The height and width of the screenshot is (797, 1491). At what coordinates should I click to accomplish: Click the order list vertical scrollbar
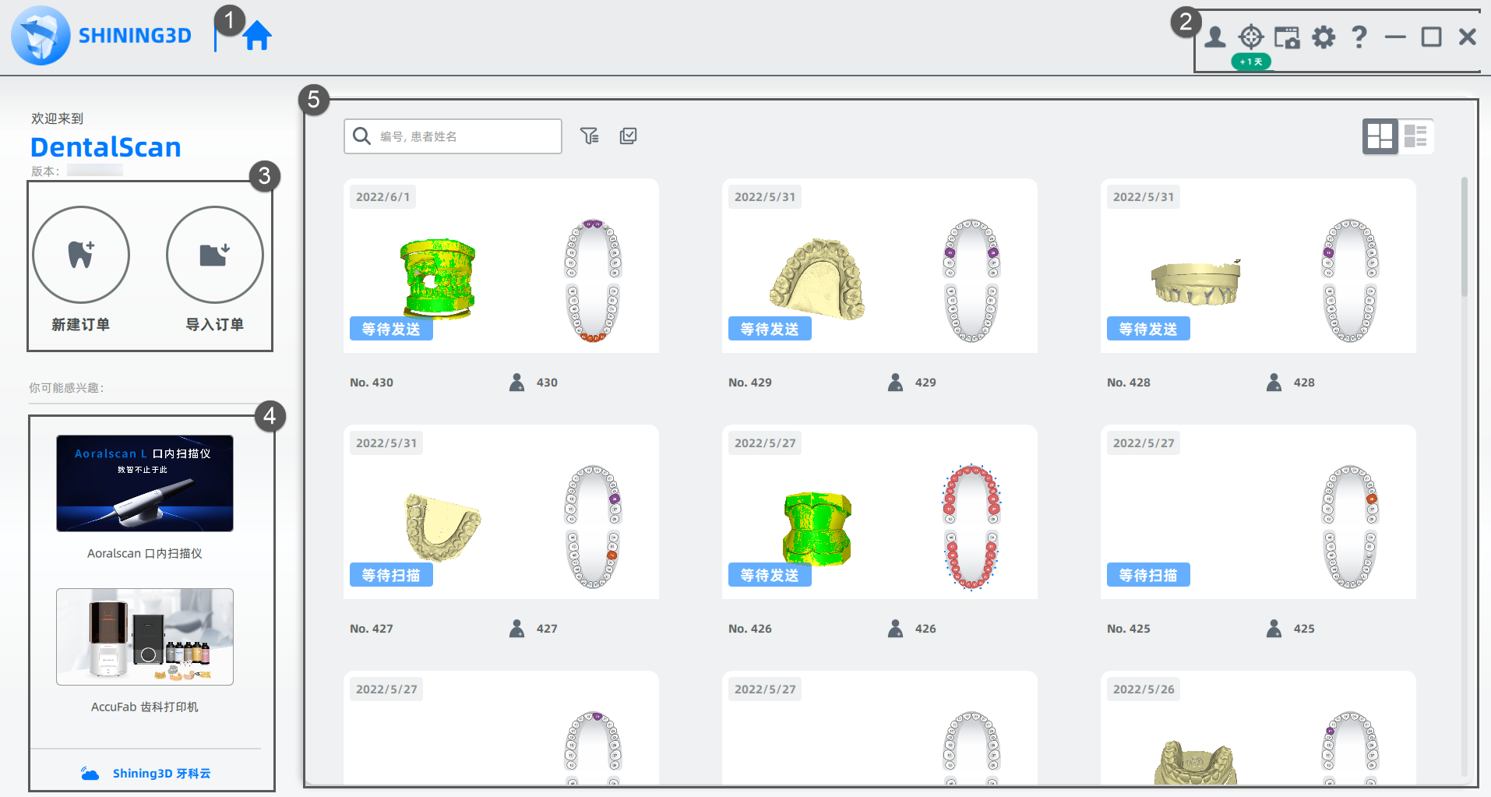point(1465,237)
